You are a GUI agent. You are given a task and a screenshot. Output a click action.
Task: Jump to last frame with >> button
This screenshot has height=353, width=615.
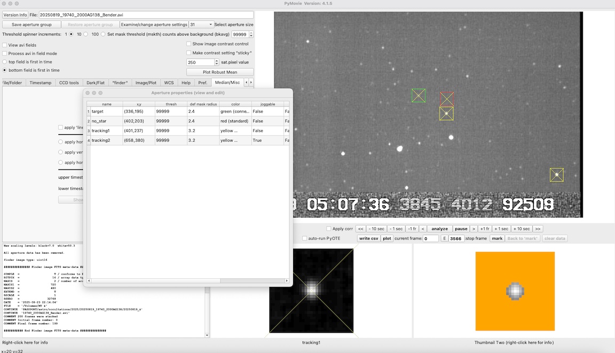pyautogui.click(x=538, y=229)
